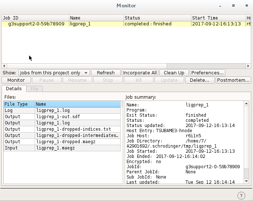
Task: Select the ligprep_1.maegz input file
Action: [x=78, y=148]
